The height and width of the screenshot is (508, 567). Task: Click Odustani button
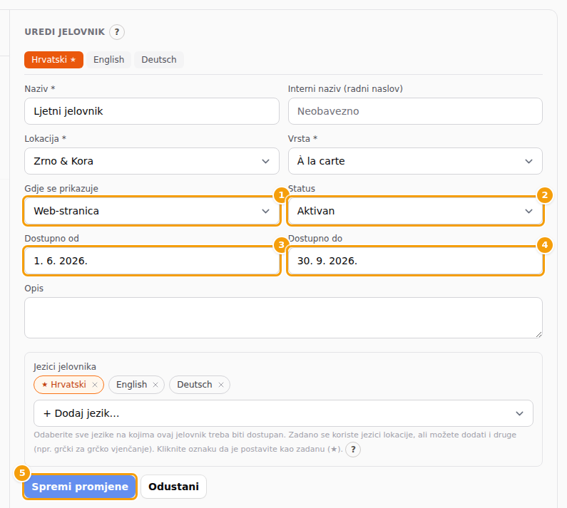coord(173,487)
